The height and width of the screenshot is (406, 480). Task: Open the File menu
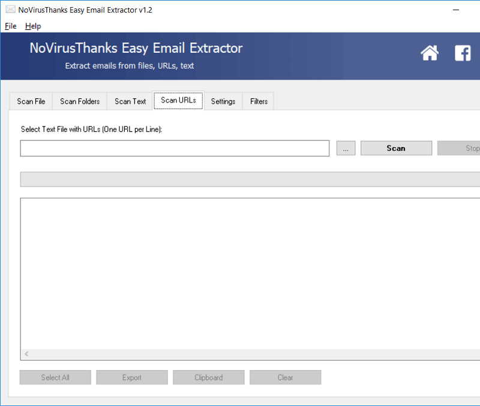(x=10, y=26)
